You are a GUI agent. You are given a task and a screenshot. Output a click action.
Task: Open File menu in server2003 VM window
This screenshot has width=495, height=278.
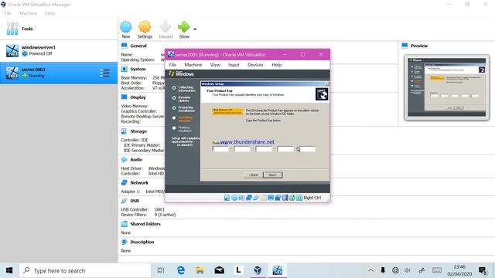(172, 65)
